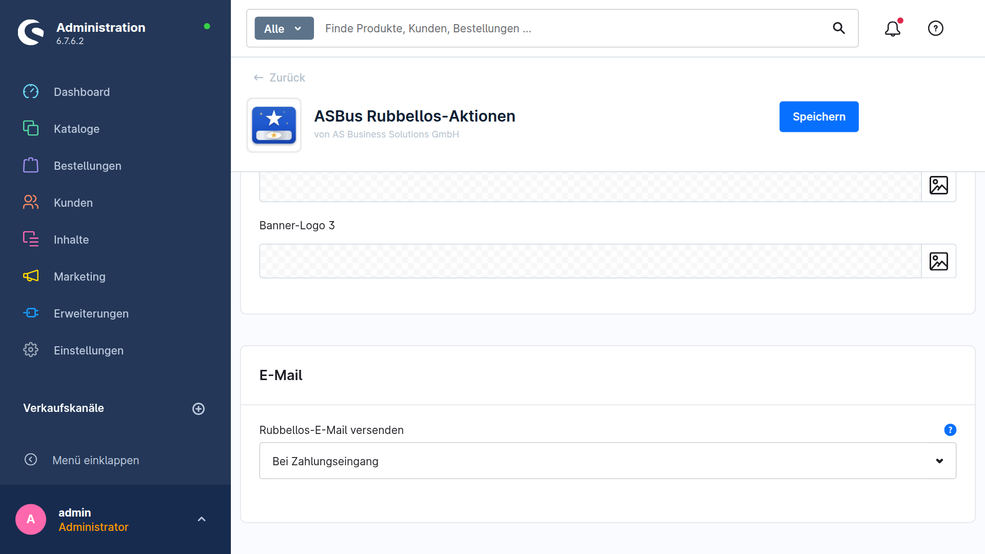Click the back arrow next to Zurück

[x=259, y=77]
